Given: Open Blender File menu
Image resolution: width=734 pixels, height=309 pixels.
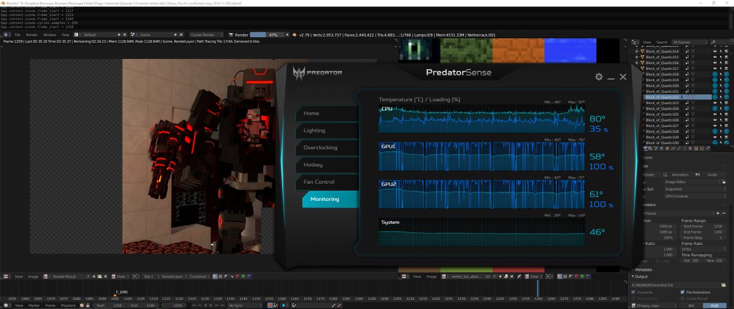Looking at the screenshot, I should point(17,35).
